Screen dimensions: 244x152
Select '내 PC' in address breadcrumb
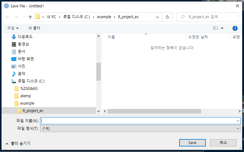tap(51, 17)
